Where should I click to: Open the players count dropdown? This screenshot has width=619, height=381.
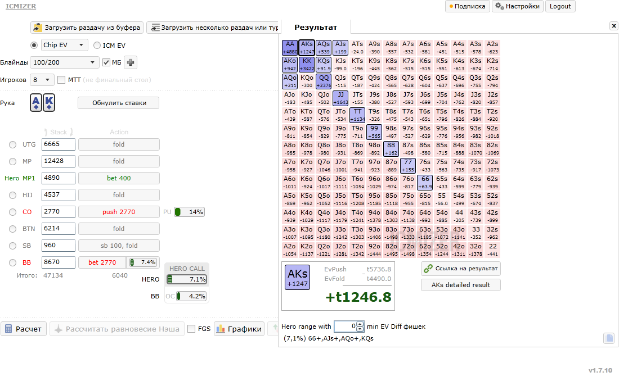point(42,80)
